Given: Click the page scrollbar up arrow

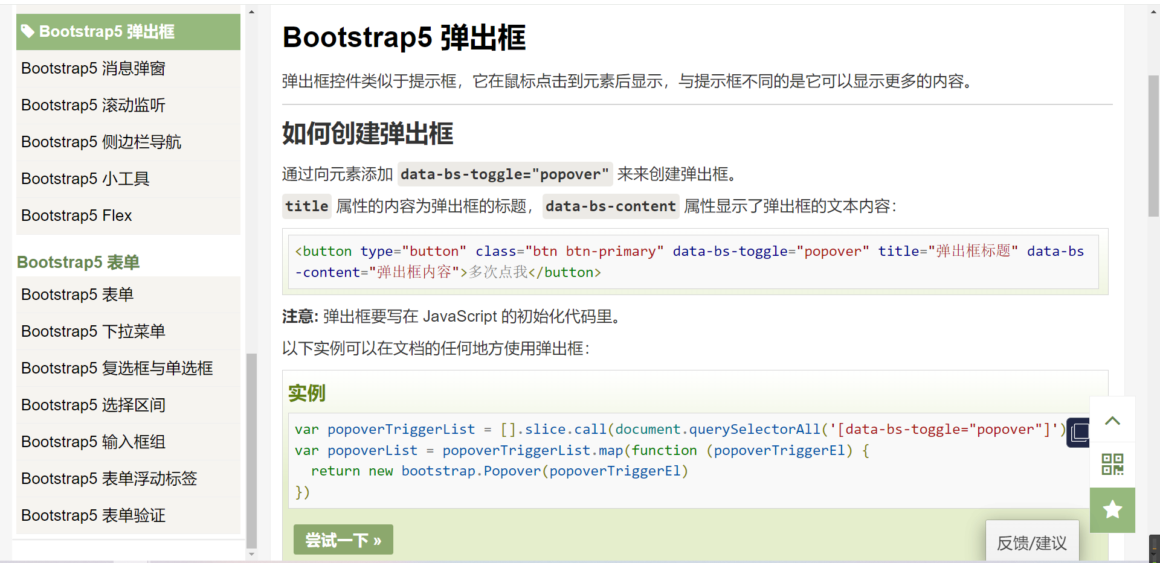Looking at the screenshot, I should 1153,11.
